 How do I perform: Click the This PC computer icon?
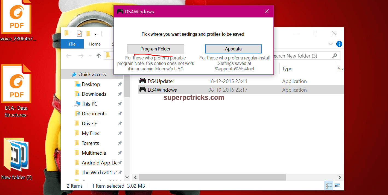coord(77,104)
